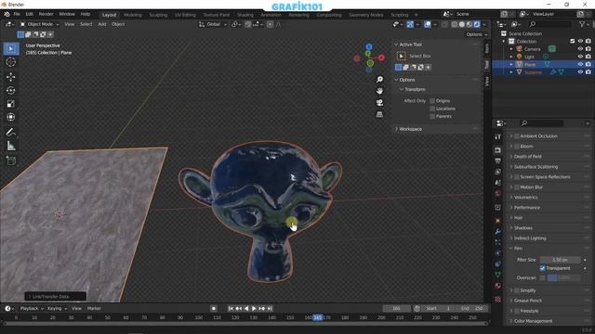Click the pan view hand icon
The width and height of the screenshot is (595, 334).
379,91
